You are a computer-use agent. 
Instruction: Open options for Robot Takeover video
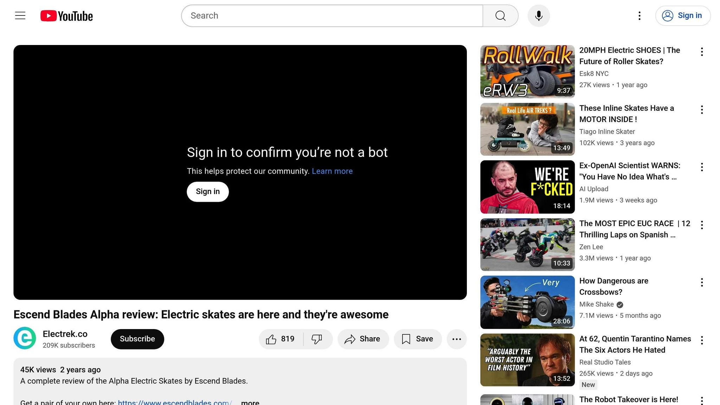pyautogui.click(x=702, y=400)
